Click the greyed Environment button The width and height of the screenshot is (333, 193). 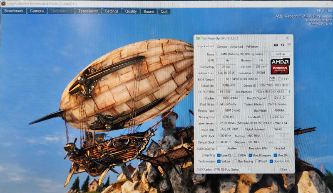click(61, 11)
